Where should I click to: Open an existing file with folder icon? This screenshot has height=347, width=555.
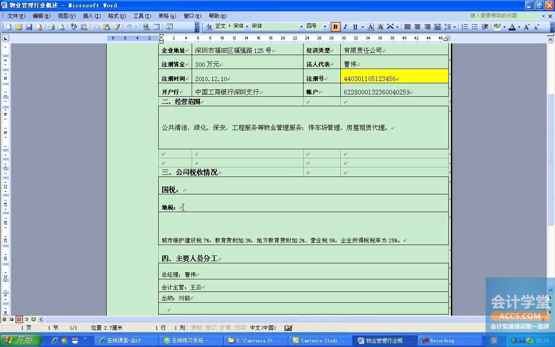click(x=19, y=27)
